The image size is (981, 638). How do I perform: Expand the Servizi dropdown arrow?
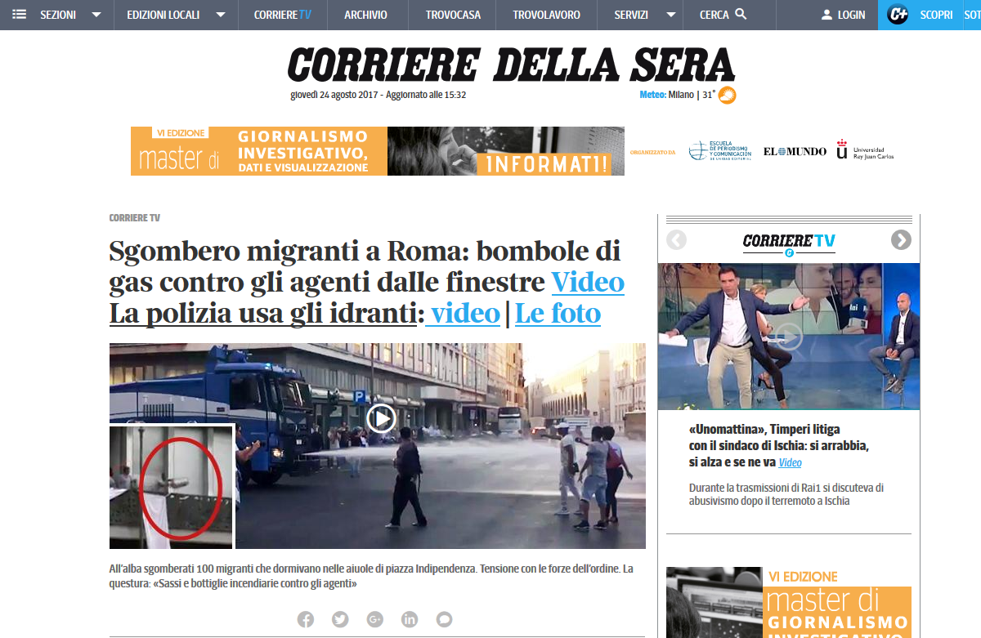pyautogui.click(x=671, y=15)
